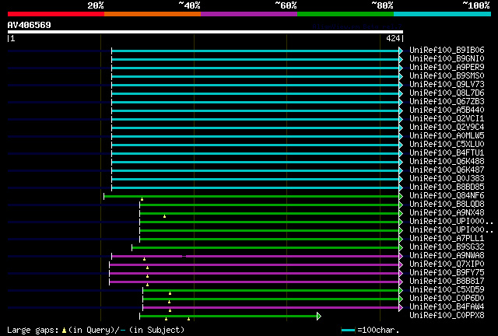Click the yellow gap marker under UniRef100_Q84NF6 bar
Image resolution: width=498 pixels, height=336 pixels.
(142, 199)
